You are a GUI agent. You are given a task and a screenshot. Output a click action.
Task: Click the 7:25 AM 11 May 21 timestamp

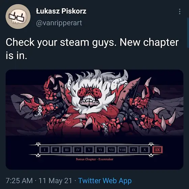39,181
